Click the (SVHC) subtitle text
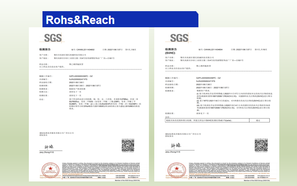The image size is (297, 186). pos(170,53)
